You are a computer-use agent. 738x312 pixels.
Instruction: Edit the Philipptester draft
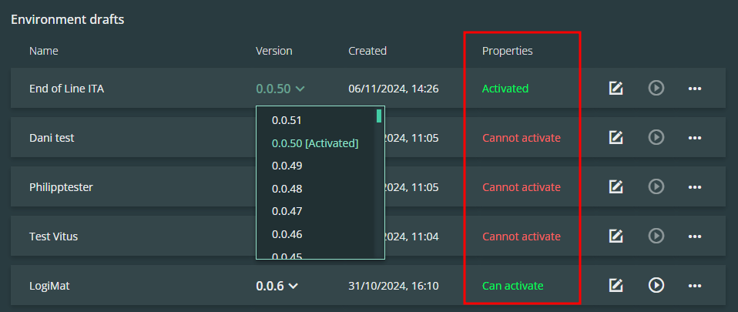(x=616, y=187)
